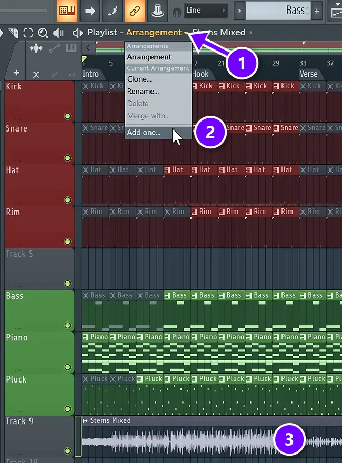Click first Piano clip's pattern icon
The width and height of the screenshot is (342, 463).
pos(86,337)
